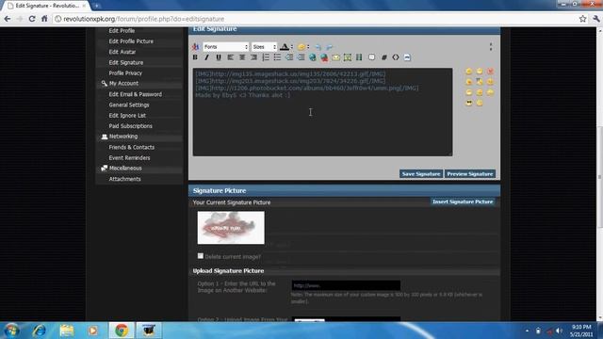Viewport: 603px width, 339px height.
Task: Wrap selection in PHP tags
Action: point(407,57)
